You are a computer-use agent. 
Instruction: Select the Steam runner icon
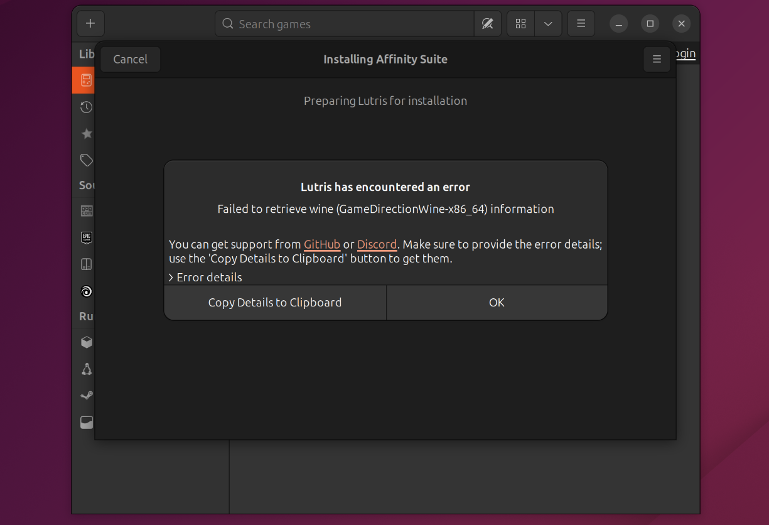click(x=87, y=395)
